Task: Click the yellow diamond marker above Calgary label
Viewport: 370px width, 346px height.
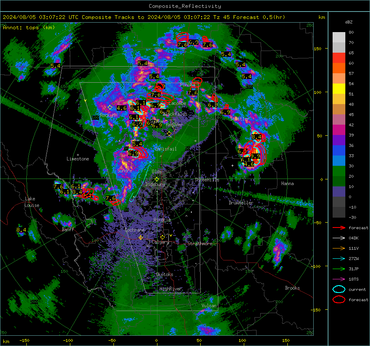Action: (x=162, y=237)
